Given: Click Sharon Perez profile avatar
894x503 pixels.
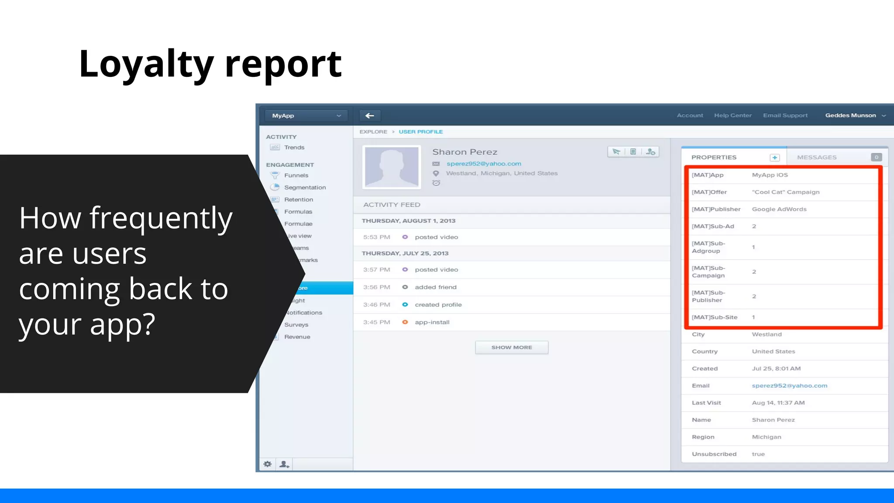Looking at the screenshot, I should [392, 167].
